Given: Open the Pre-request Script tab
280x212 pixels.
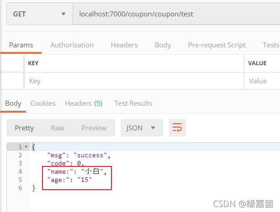Looking at the screenshot, I should point(217,45).
